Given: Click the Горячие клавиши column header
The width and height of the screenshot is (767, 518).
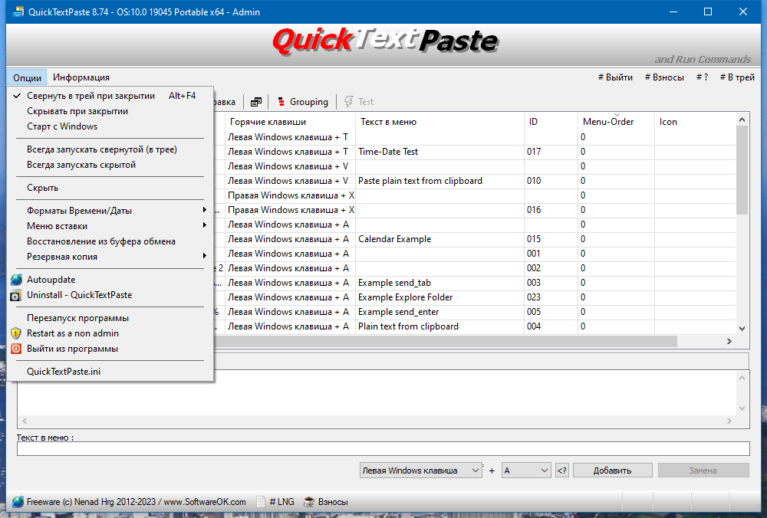Looking at the screenshot, I should click(x=290, y=122).
